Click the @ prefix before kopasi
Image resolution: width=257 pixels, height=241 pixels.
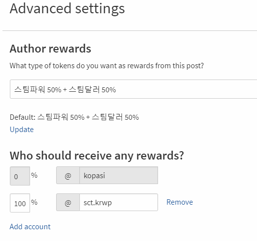[x=68, y=175]
